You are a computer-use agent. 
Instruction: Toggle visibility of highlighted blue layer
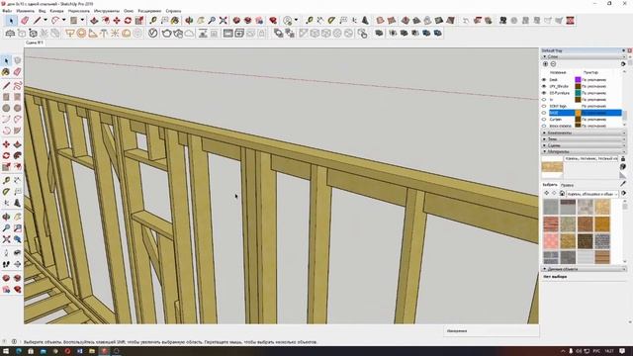(544, 113)
